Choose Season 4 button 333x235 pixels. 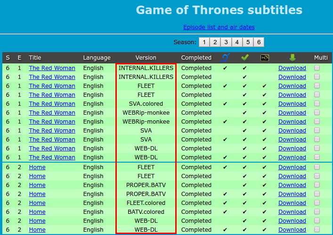point(237,42)
